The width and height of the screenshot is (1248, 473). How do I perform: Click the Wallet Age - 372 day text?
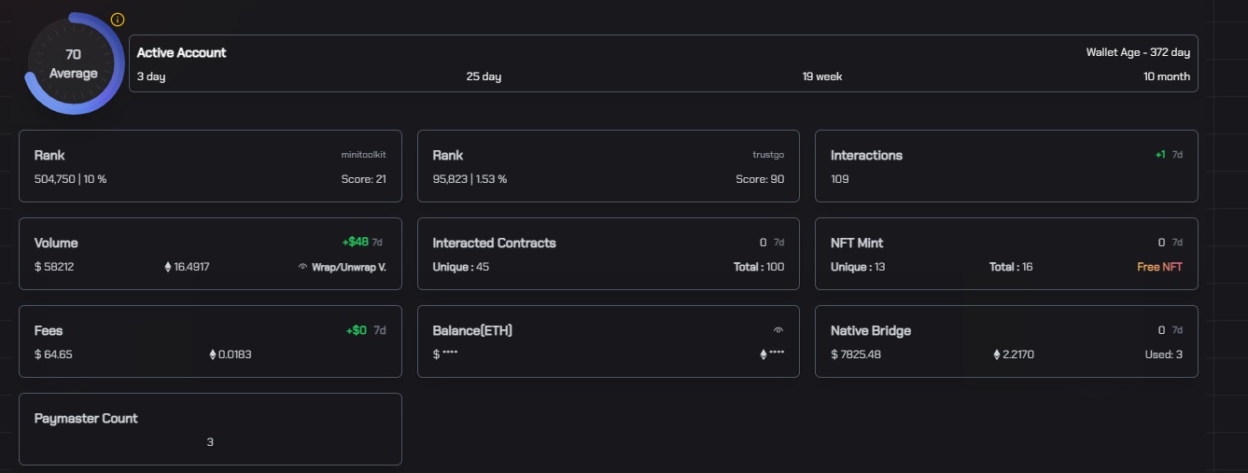pyautogui.click(x=1138, y=52)
